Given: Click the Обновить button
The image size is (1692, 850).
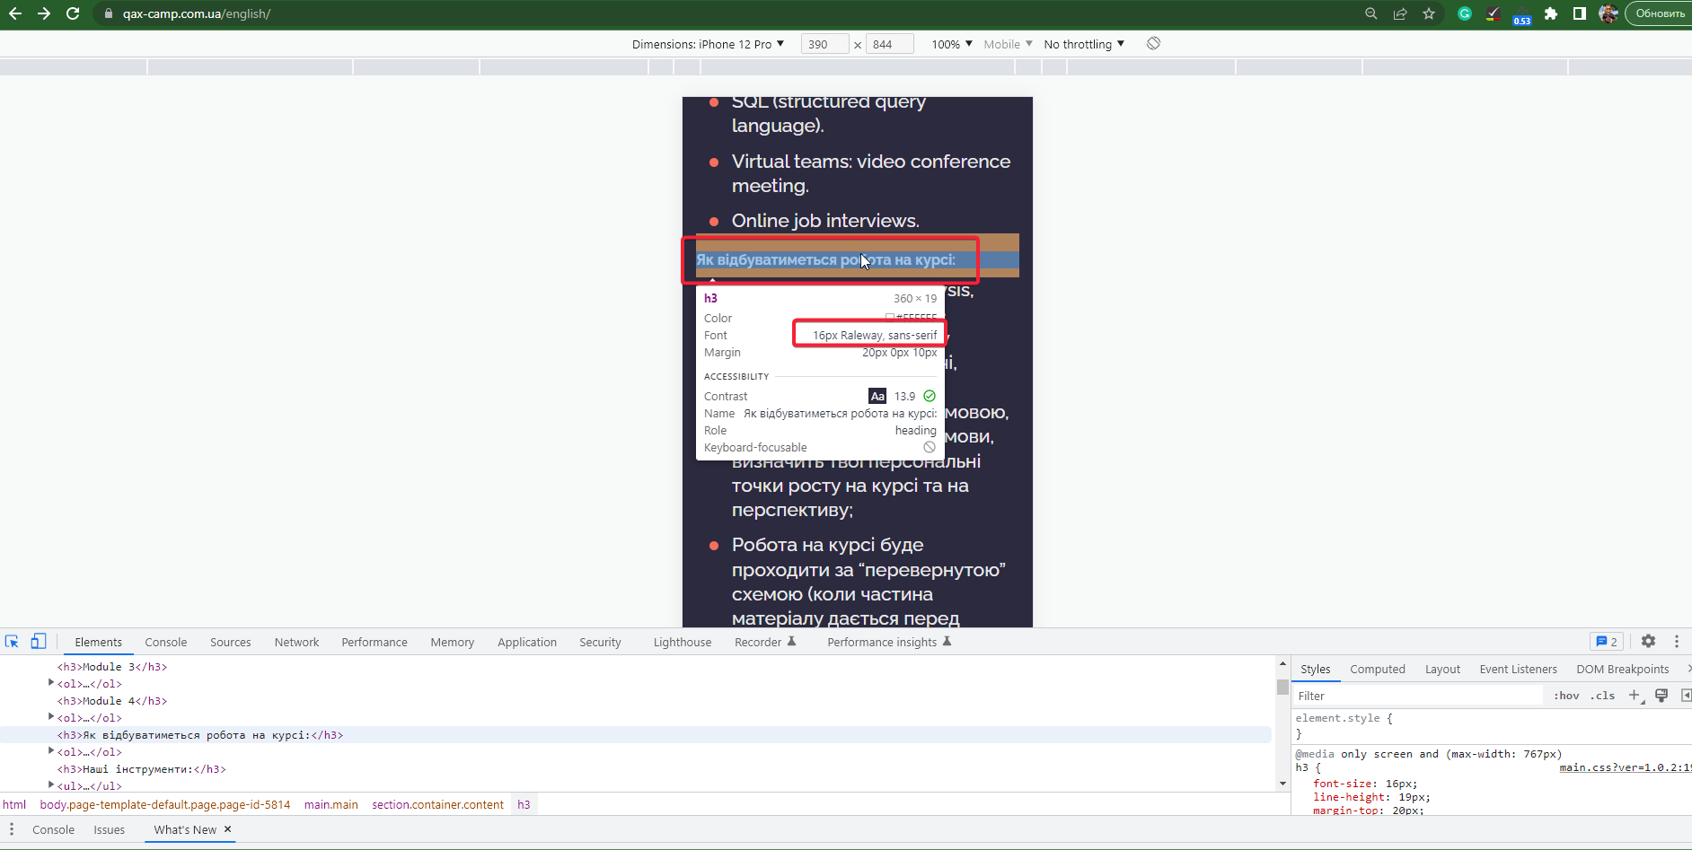Looking at the screenshot, I should click(x=1659, y=13).
